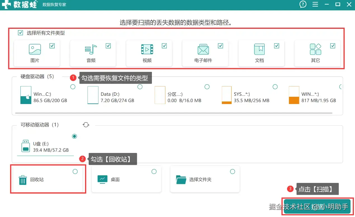The width and height of the screenshot is (355, 217).
Task: Select the Win C: drive radio button
Action: tap(73, 87)
